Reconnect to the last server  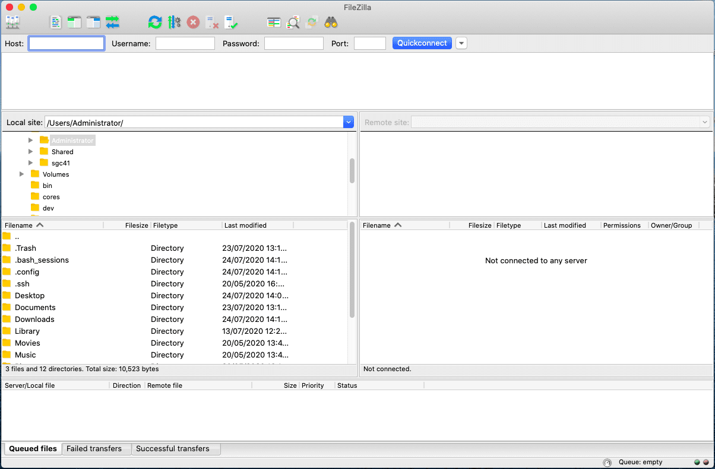(231, 23)
